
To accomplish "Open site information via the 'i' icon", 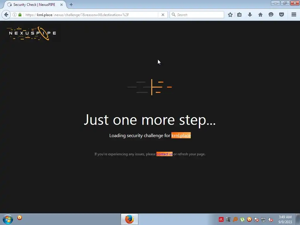I will click(x=15, y=15).
